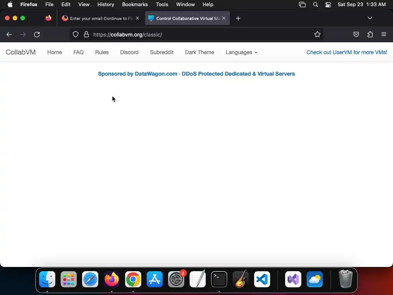Launch Google Chrome from the Dock
Screen dimensions: 393x295
tap(133, 279)
